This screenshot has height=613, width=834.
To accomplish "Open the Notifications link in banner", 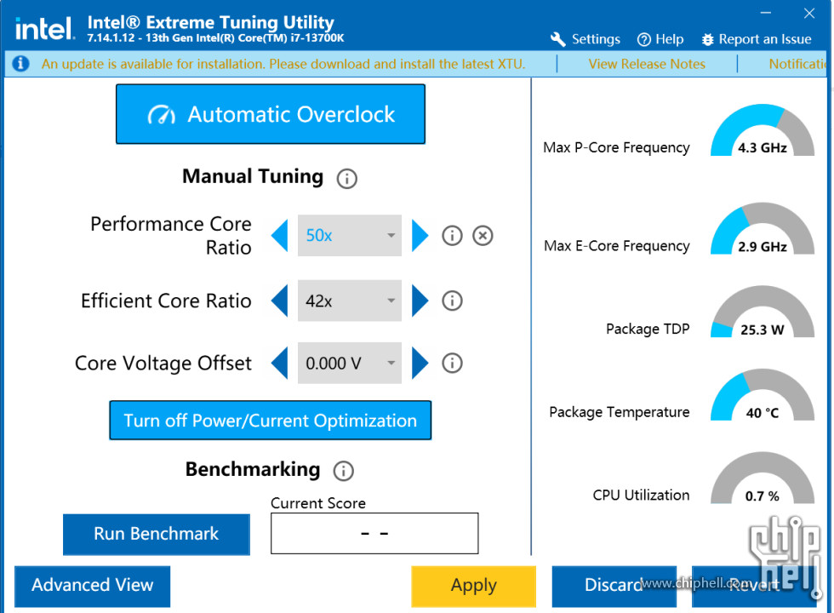I will 798,64.
